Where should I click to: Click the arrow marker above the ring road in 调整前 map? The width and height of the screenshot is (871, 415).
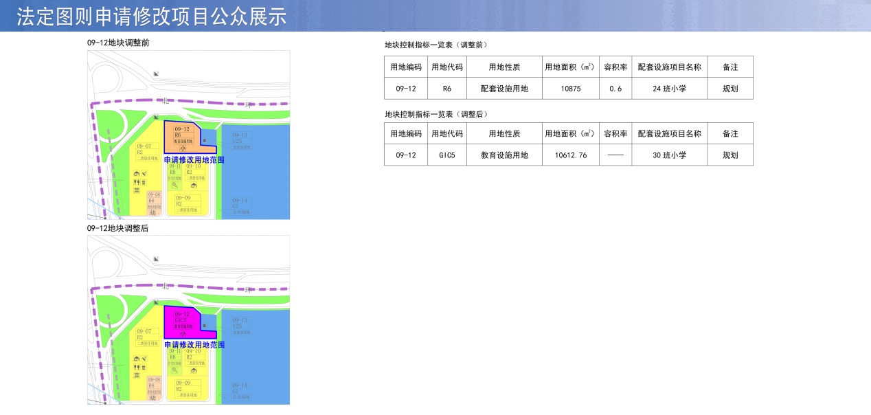click(x=157, y=74)
